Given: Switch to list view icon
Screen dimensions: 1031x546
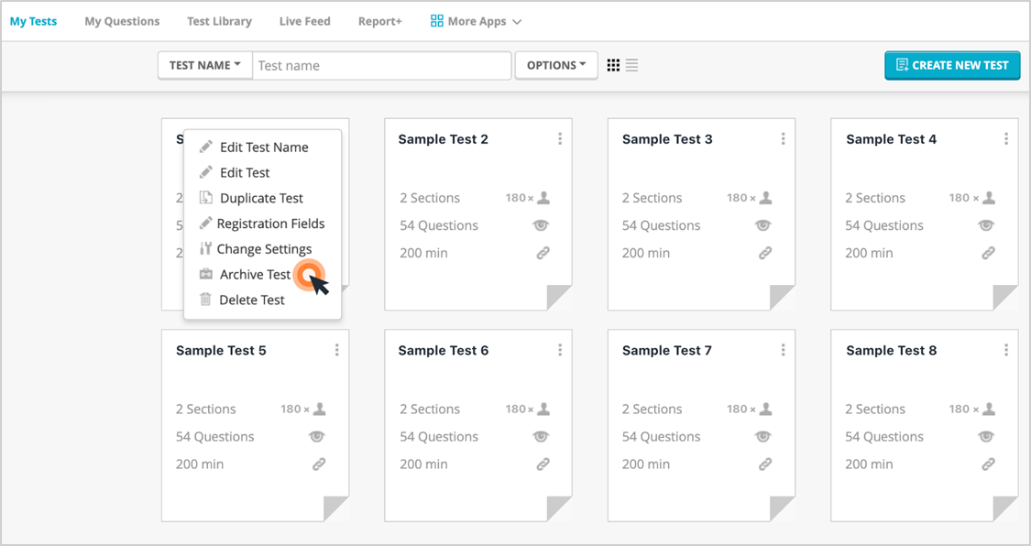Looking at the screenshot, I should [x=631, y=65].
